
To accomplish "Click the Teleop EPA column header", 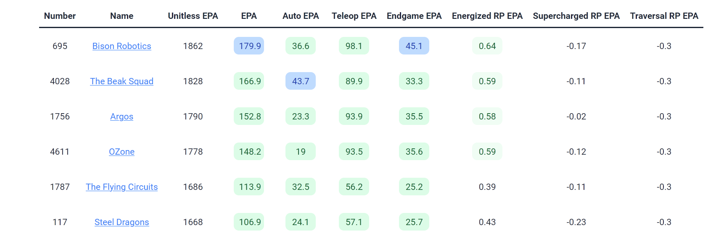I will 354,16.
